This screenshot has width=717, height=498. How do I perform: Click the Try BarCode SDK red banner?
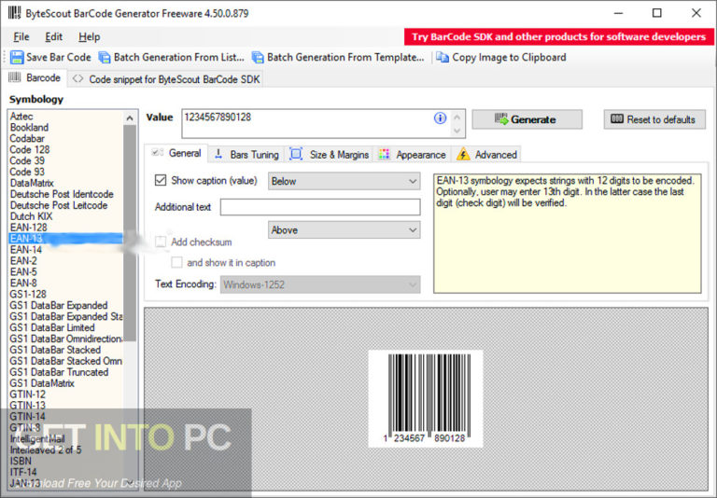tap(559, 36)
